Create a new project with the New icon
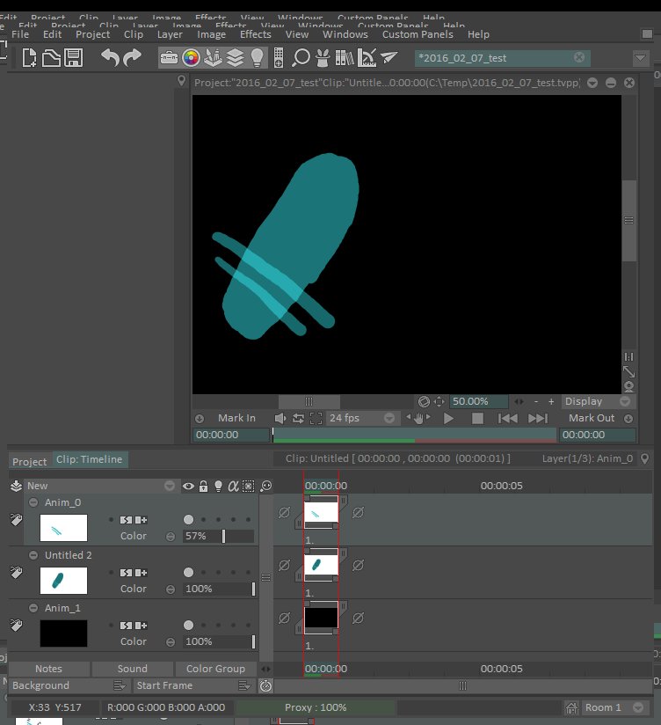Viewport: 661px width, 725px height. (x=30, y=58)
